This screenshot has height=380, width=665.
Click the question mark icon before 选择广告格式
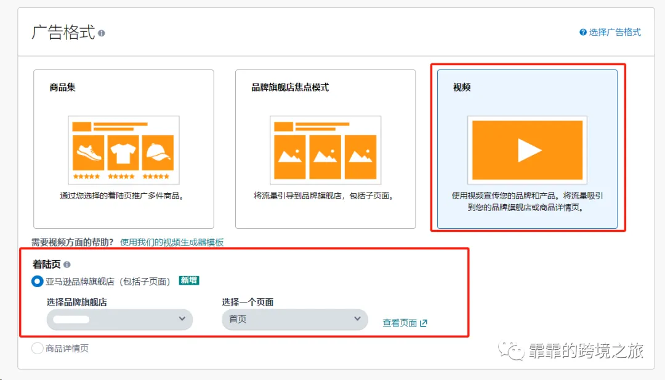click(x=583, y=32)
